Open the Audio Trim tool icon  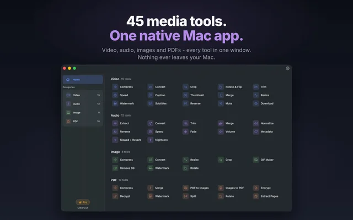pyautogui.click(x=185, y=123)
